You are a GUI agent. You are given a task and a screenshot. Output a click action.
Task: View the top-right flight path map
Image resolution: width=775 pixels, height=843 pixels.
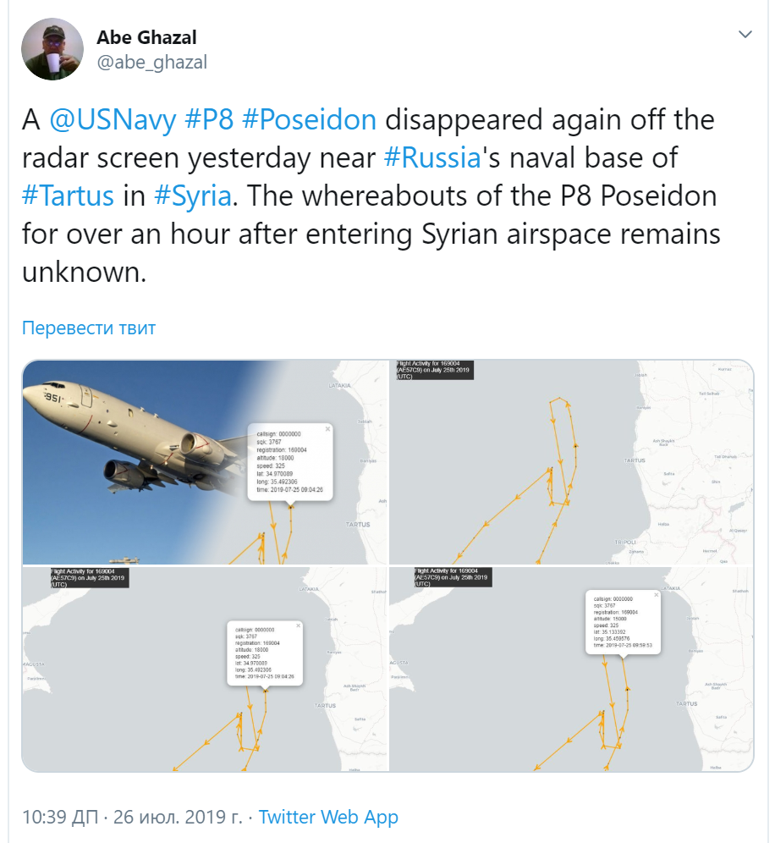pyautogui.click(x=571, y=462)
